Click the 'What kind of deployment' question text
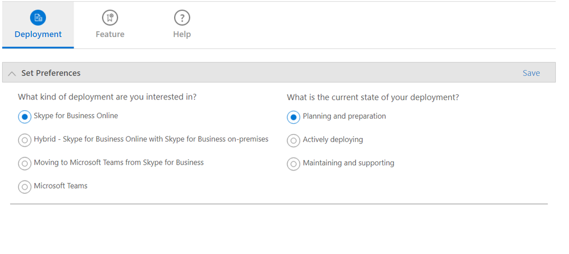 107,97
